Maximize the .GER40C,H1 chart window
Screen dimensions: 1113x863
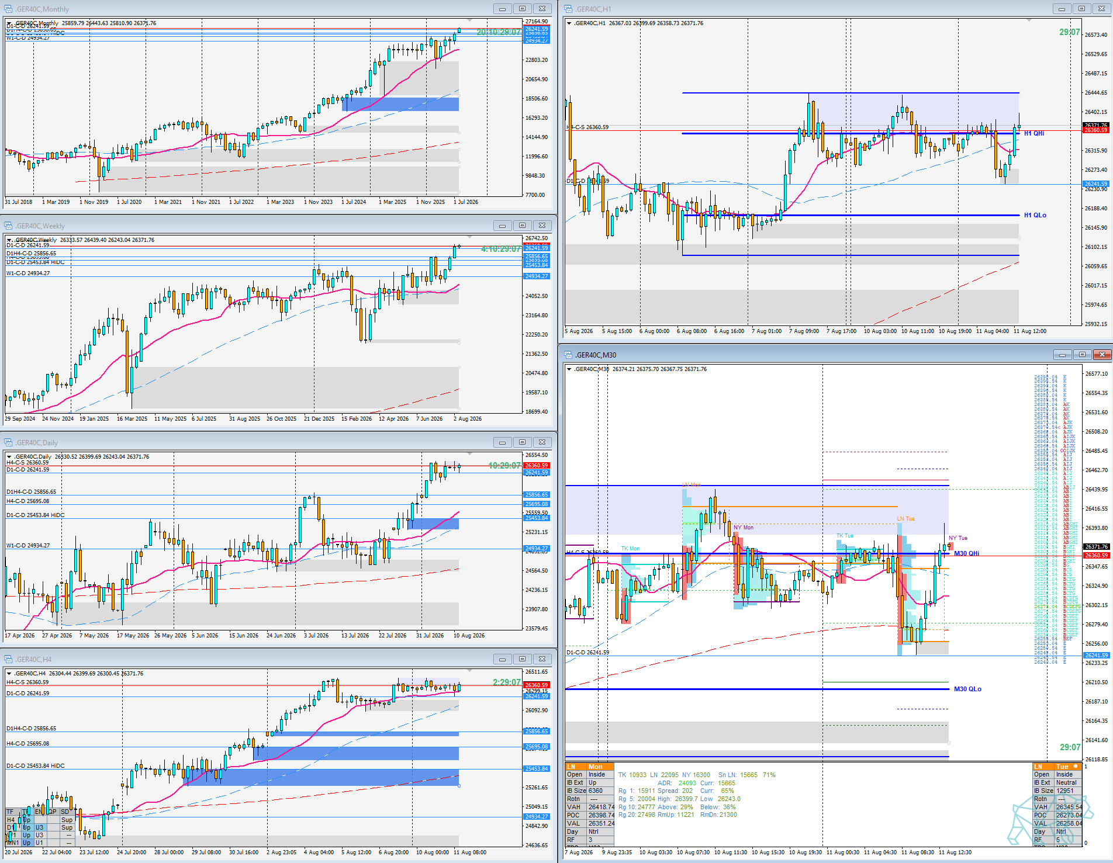(1081, 9)
